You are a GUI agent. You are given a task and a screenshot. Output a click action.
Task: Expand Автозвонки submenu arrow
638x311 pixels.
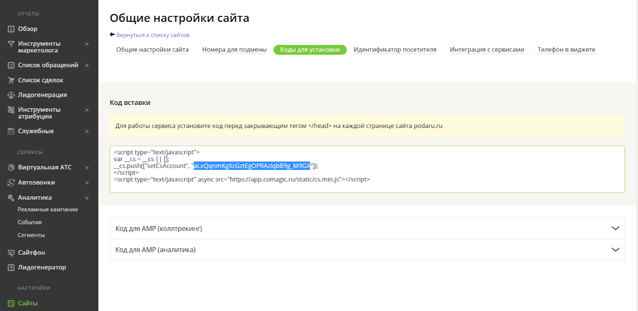87,183
